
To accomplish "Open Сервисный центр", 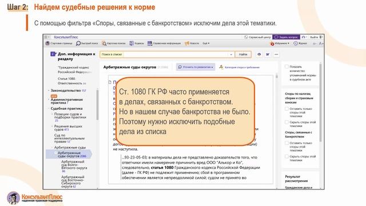I will tap(257, 37).
